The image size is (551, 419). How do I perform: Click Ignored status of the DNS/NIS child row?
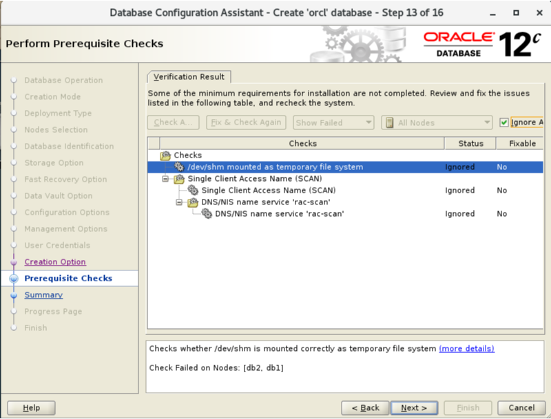(459, 214)
